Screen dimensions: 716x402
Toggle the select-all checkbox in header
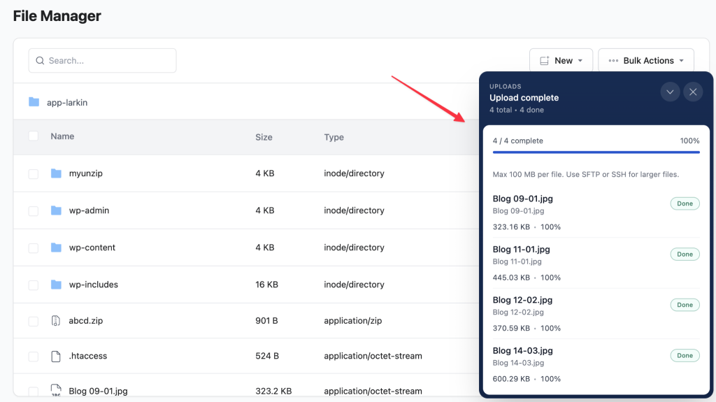point(34,136)
